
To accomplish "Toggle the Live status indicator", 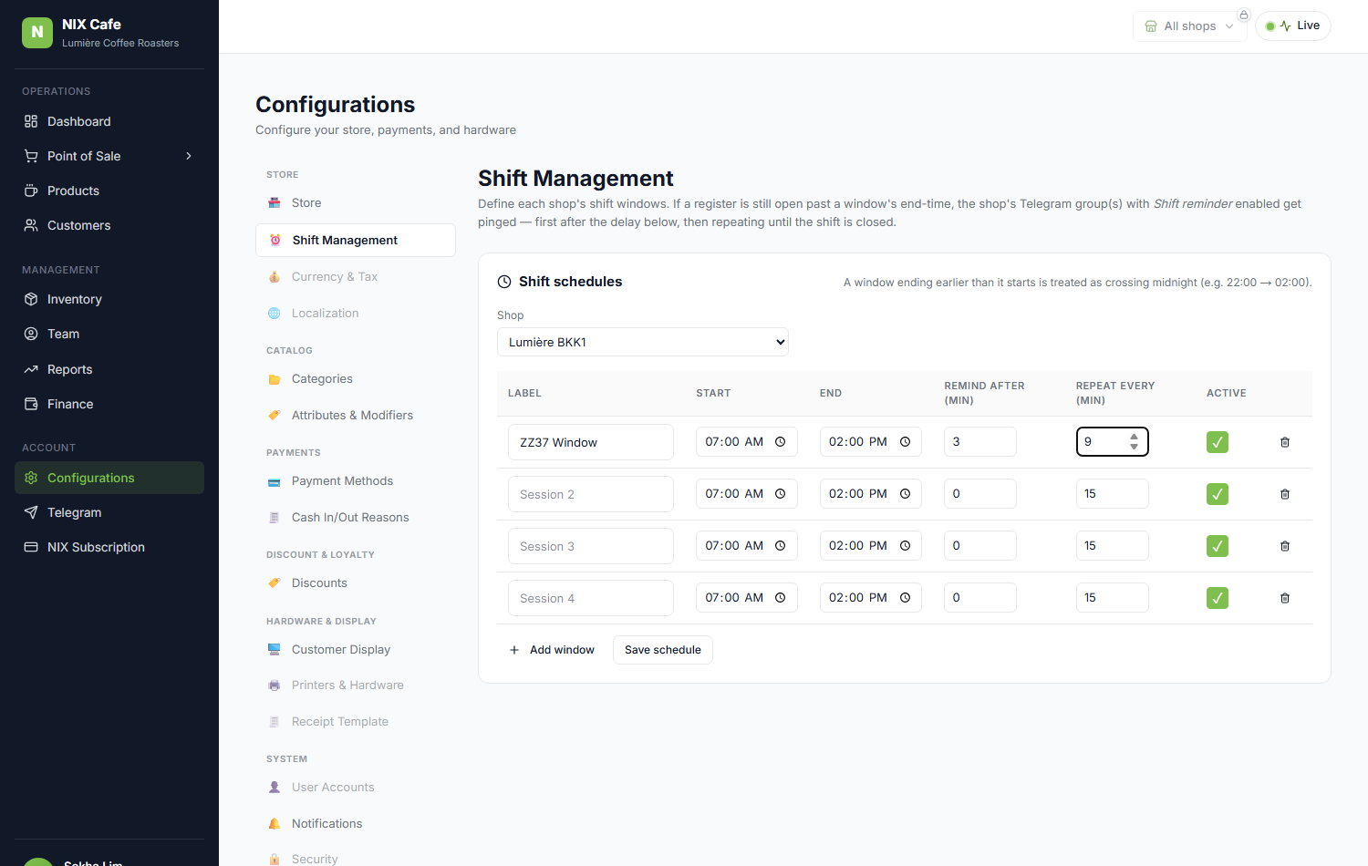I will (1293, 26).
